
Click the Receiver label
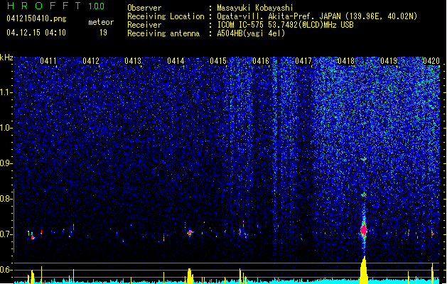point(144,25)
